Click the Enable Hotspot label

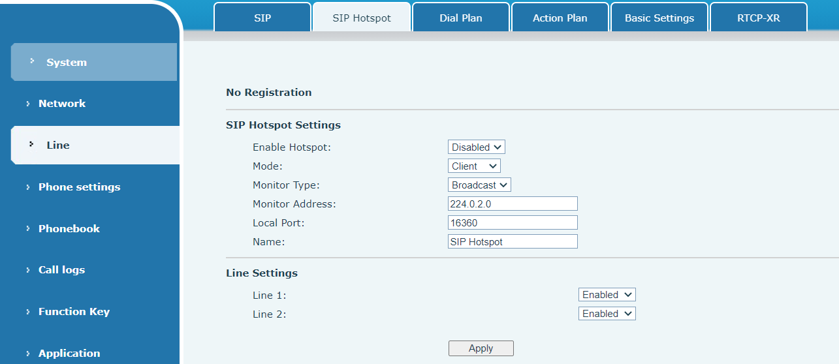(292, 147)
